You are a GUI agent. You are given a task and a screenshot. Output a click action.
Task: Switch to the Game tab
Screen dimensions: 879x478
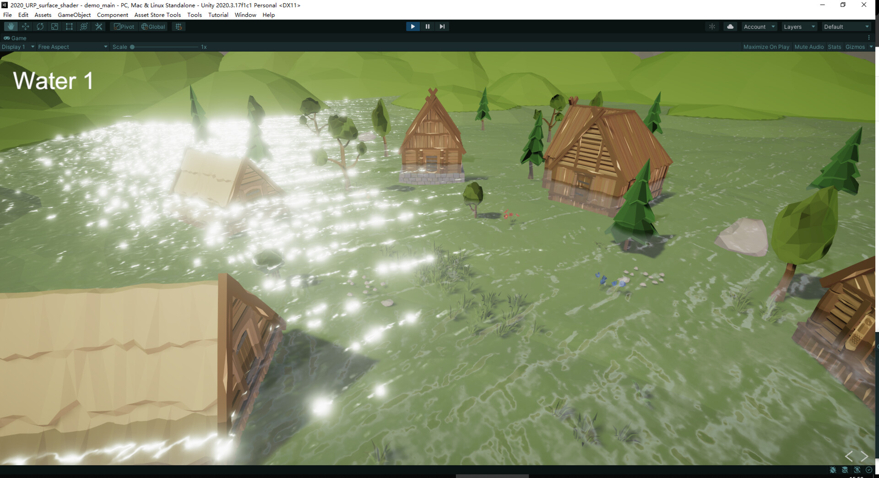[16, 38]
